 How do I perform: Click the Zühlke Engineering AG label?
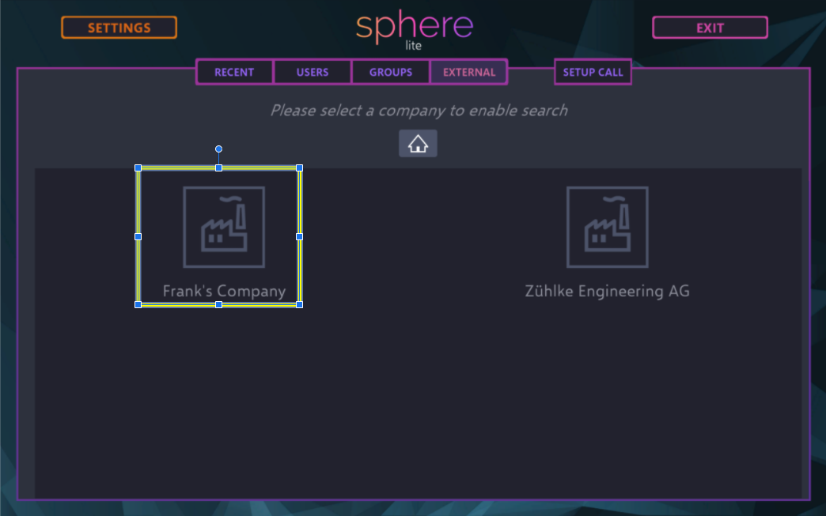coord(608,291)
